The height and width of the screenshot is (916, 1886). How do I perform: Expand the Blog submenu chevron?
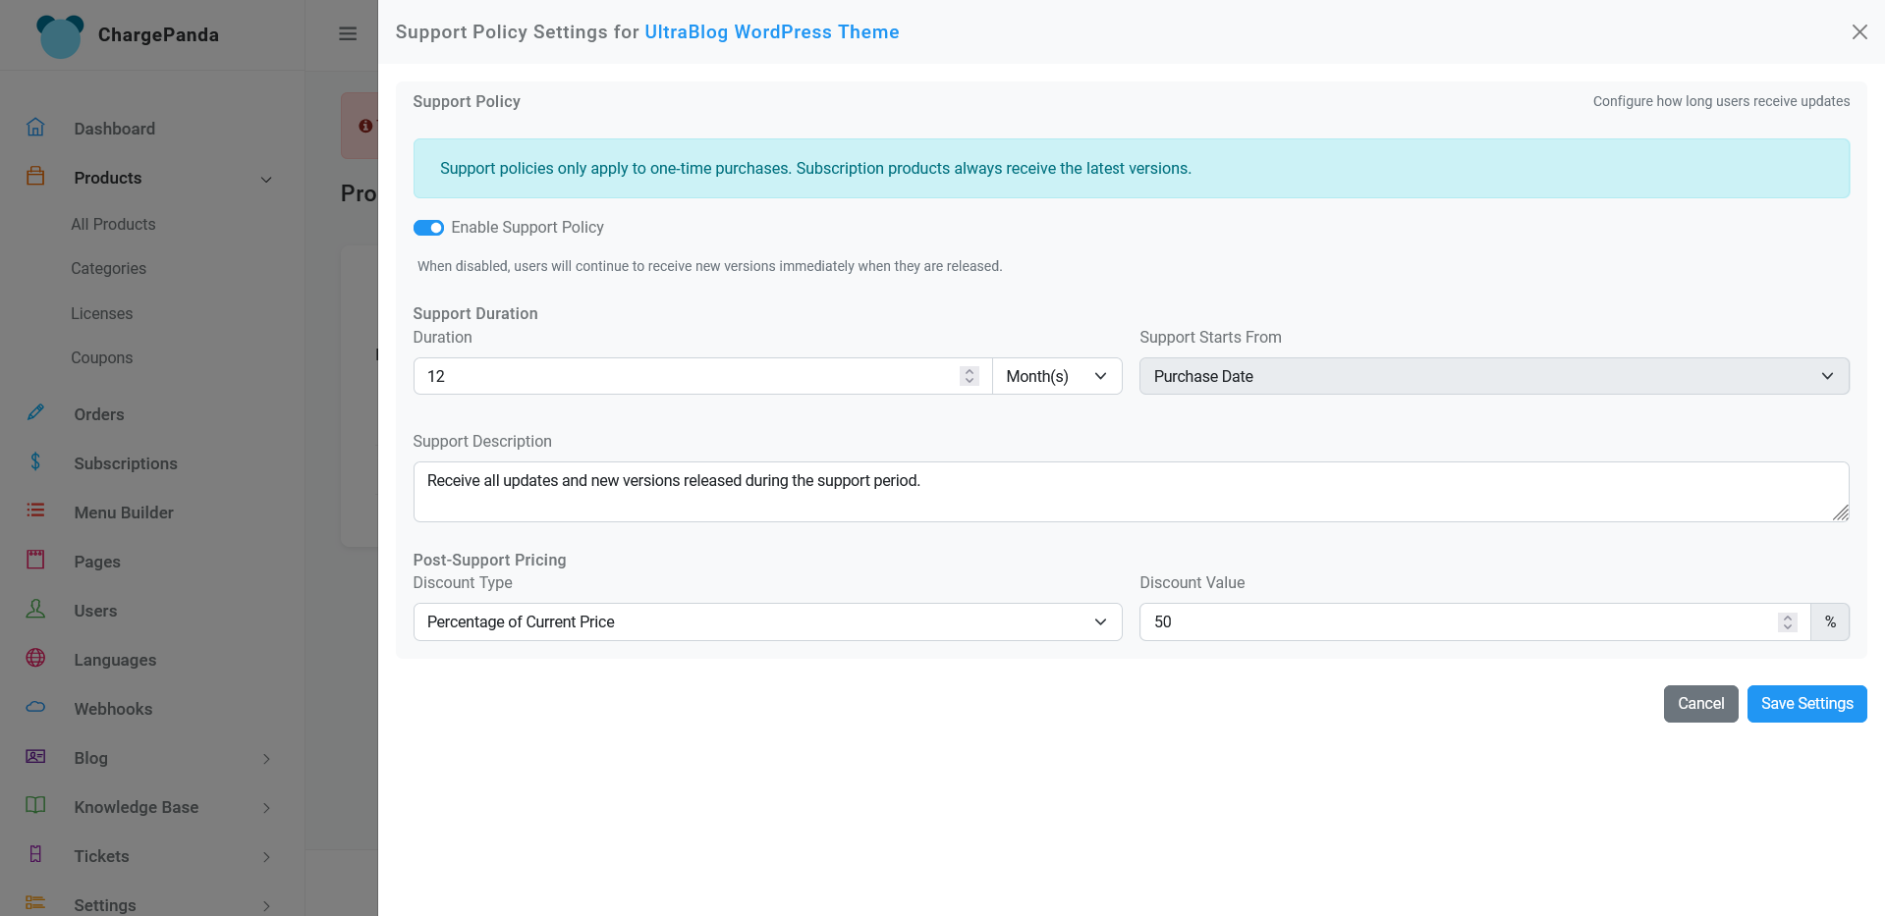point(266,759)
